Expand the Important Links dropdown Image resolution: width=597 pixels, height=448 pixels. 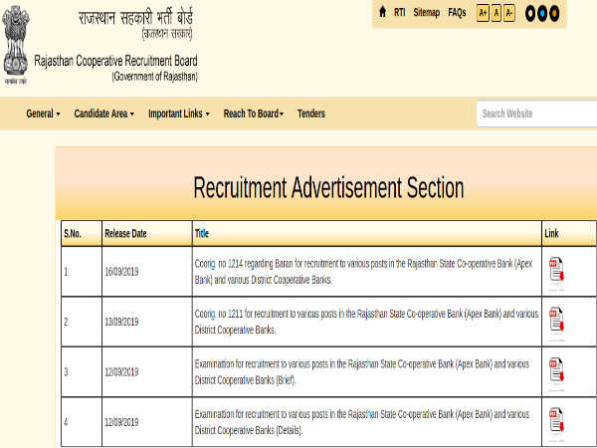tap(178, 114)
